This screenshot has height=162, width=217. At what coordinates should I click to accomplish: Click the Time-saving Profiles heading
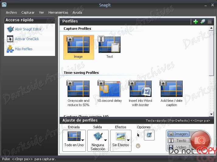(81, 73)
